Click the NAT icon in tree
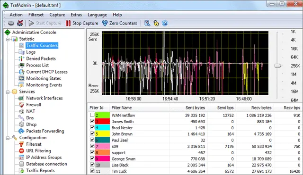 pyautogui.click(x=21, y=111)
